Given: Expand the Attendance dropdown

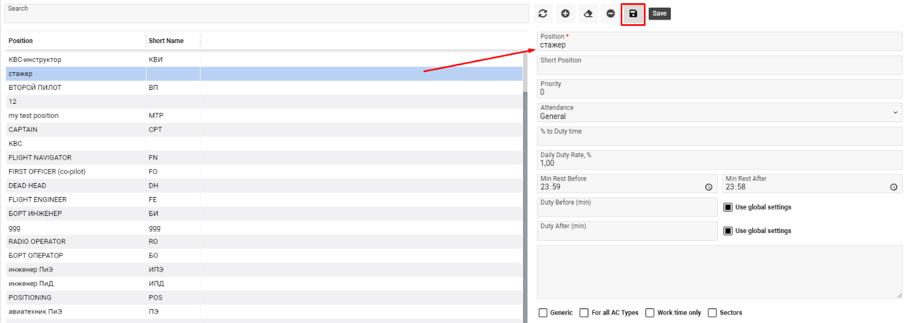Looking at the screenshot, I should 719,113.
